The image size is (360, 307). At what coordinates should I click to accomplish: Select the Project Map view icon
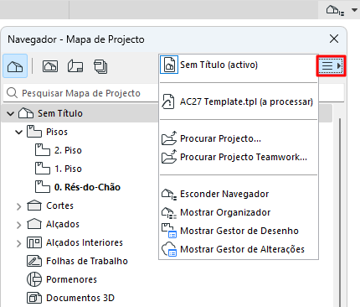15,66
